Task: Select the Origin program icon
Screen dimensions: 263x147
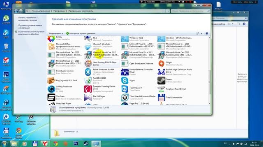Action: pos(161,64)
